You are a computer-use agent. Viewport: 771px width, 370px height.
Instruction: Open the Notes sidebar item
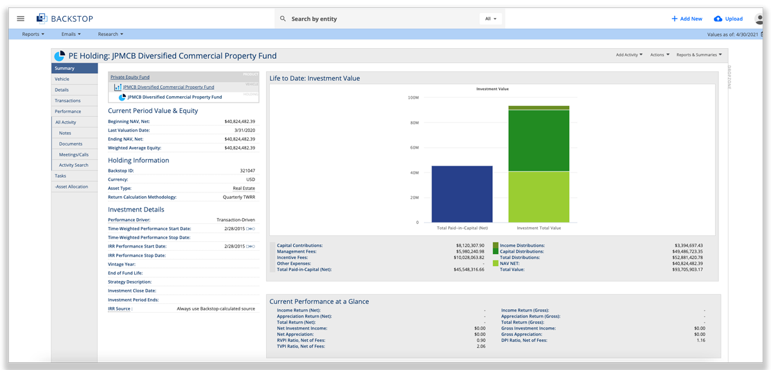click(75, 133)
